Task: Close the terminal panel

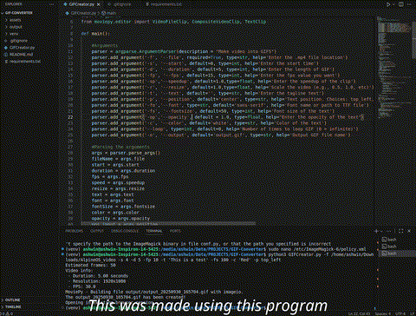Action: tap(409, 231)
